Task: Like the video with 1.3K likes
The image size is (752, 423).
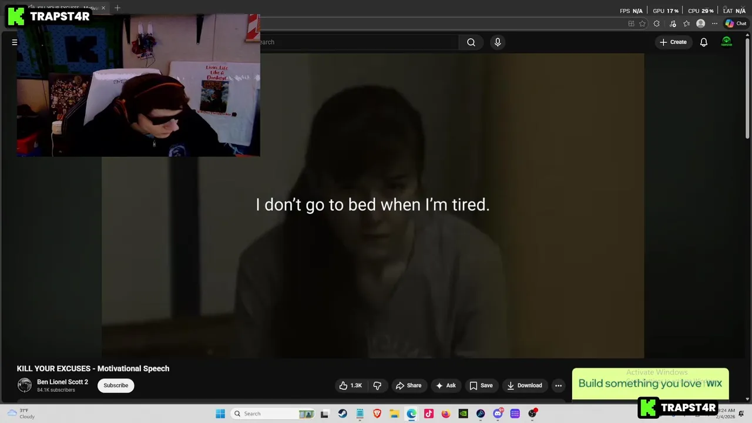Action: coord(351,385)
